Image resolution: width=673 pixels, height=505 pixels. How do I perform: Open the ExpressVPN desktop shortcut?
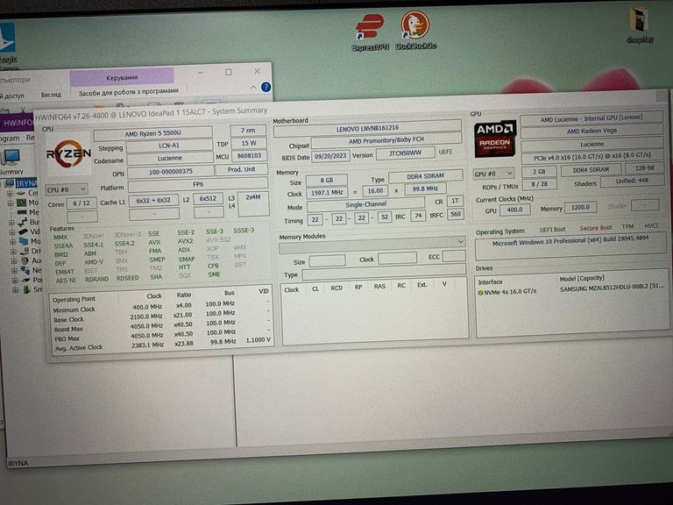click(x=369, y=30)
